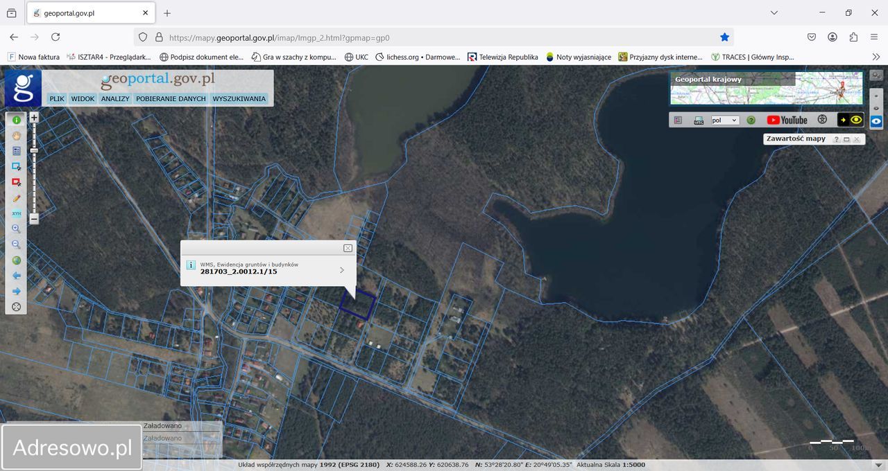Open the accessibility options icon
The height and width of the screenshot is (471, 888).
click(x=822, y=120)
